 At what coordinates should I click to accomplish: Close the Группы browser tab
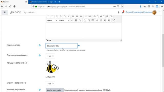[26, 2]
